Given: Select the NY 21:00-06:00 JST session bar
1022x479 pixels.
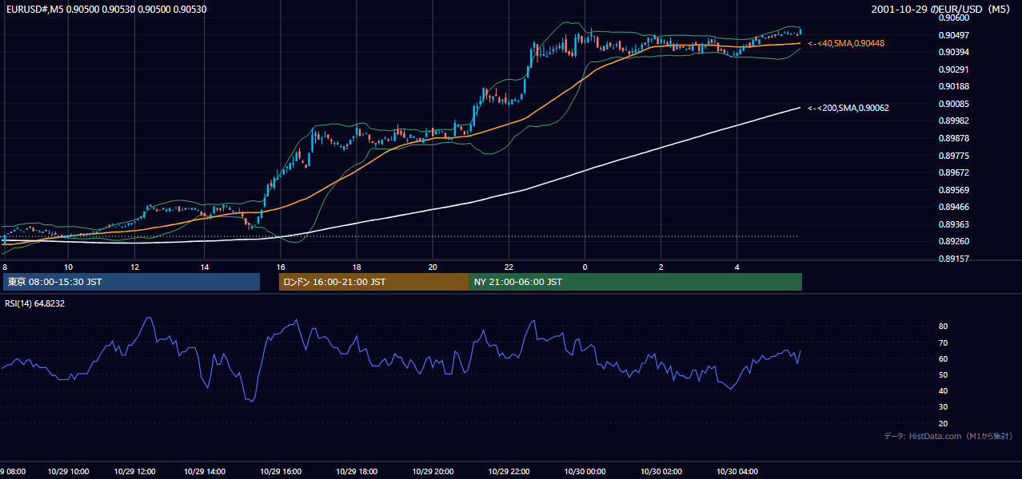Looking at the screenshot, I should click(x=635, y=282).
